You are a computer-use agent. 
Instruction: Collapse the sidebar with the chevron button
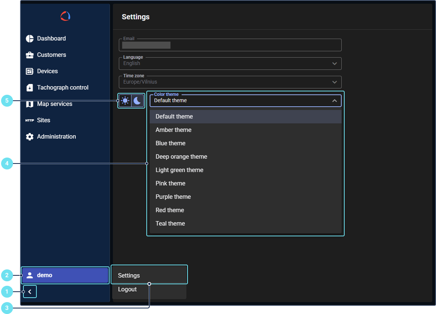(x=30, y=292)
